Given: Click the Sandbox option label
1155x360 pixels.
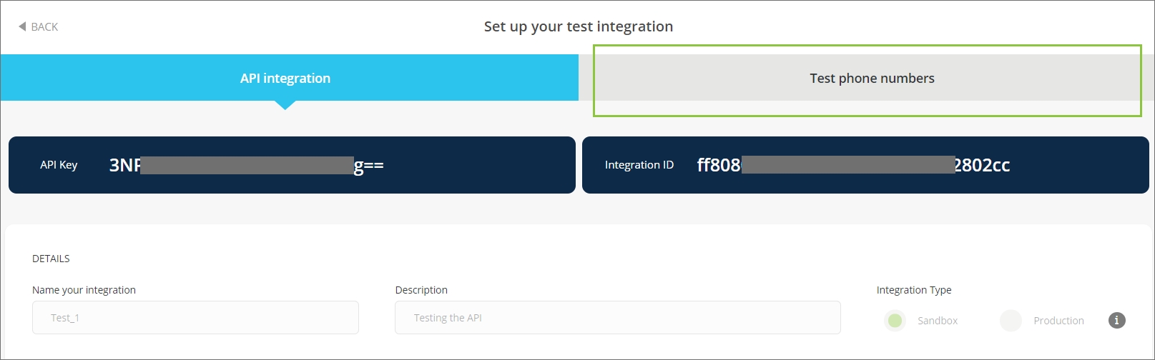Looking at the screenshot, I should (x=937, y=321).
